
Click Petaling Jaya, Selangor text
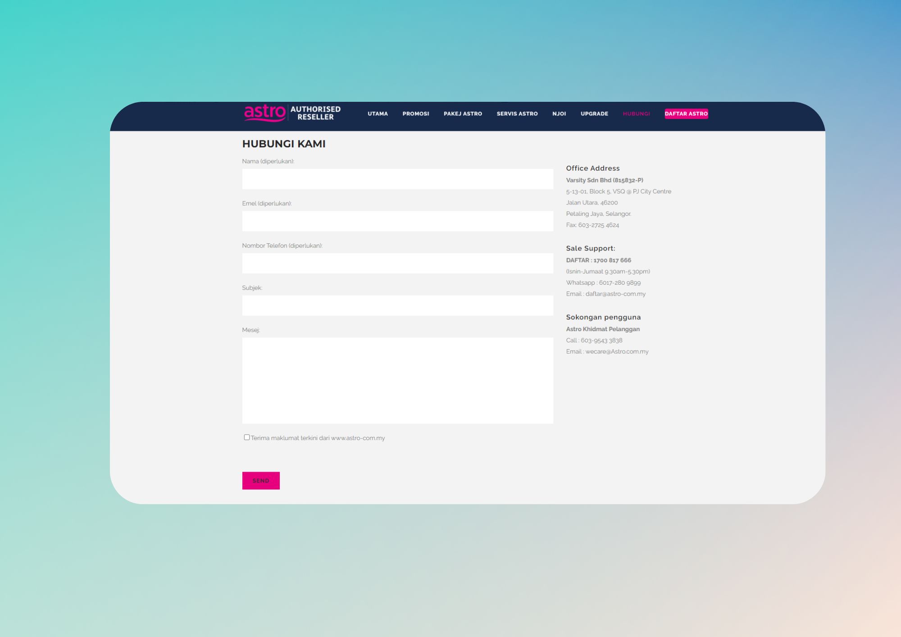tap(599, 214)
